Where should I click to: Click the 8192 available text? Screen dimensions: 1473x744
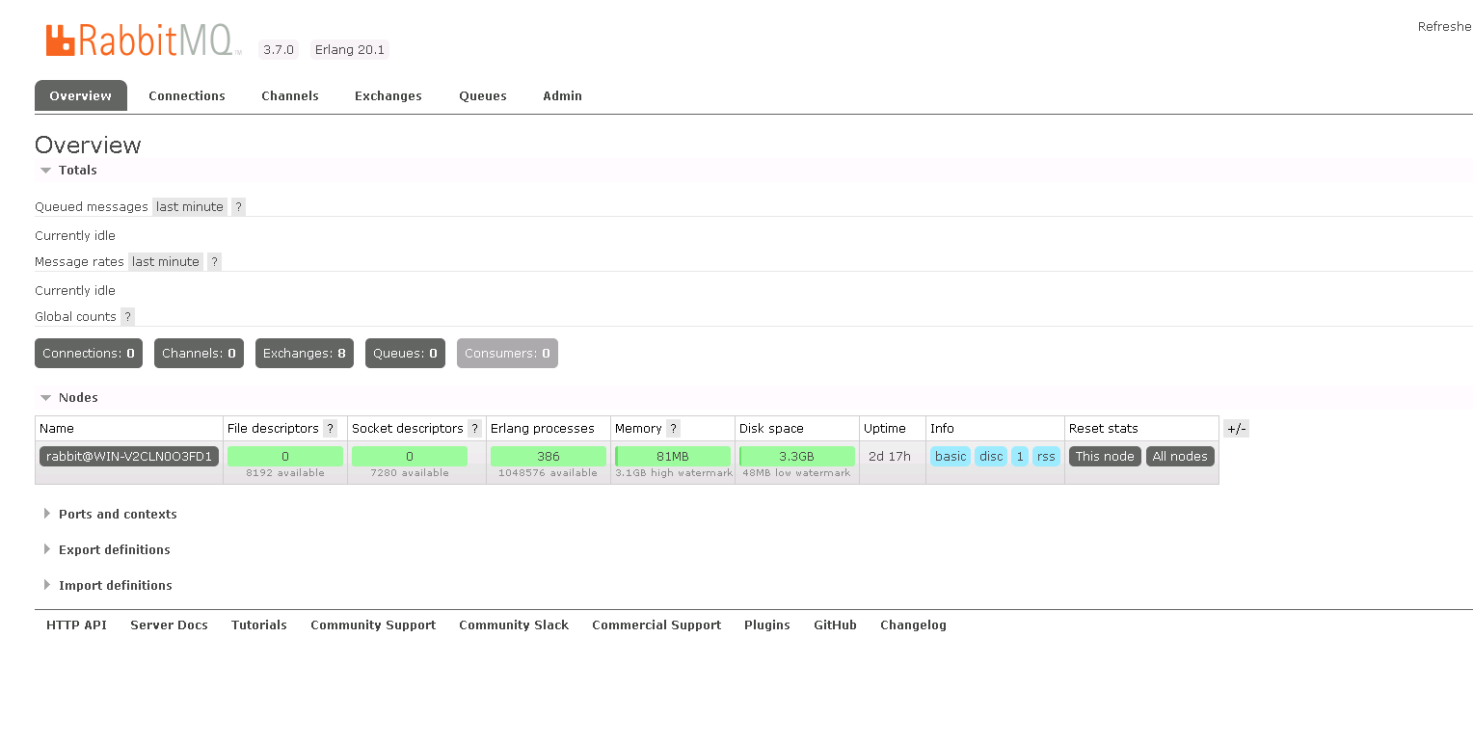point(285,473)
